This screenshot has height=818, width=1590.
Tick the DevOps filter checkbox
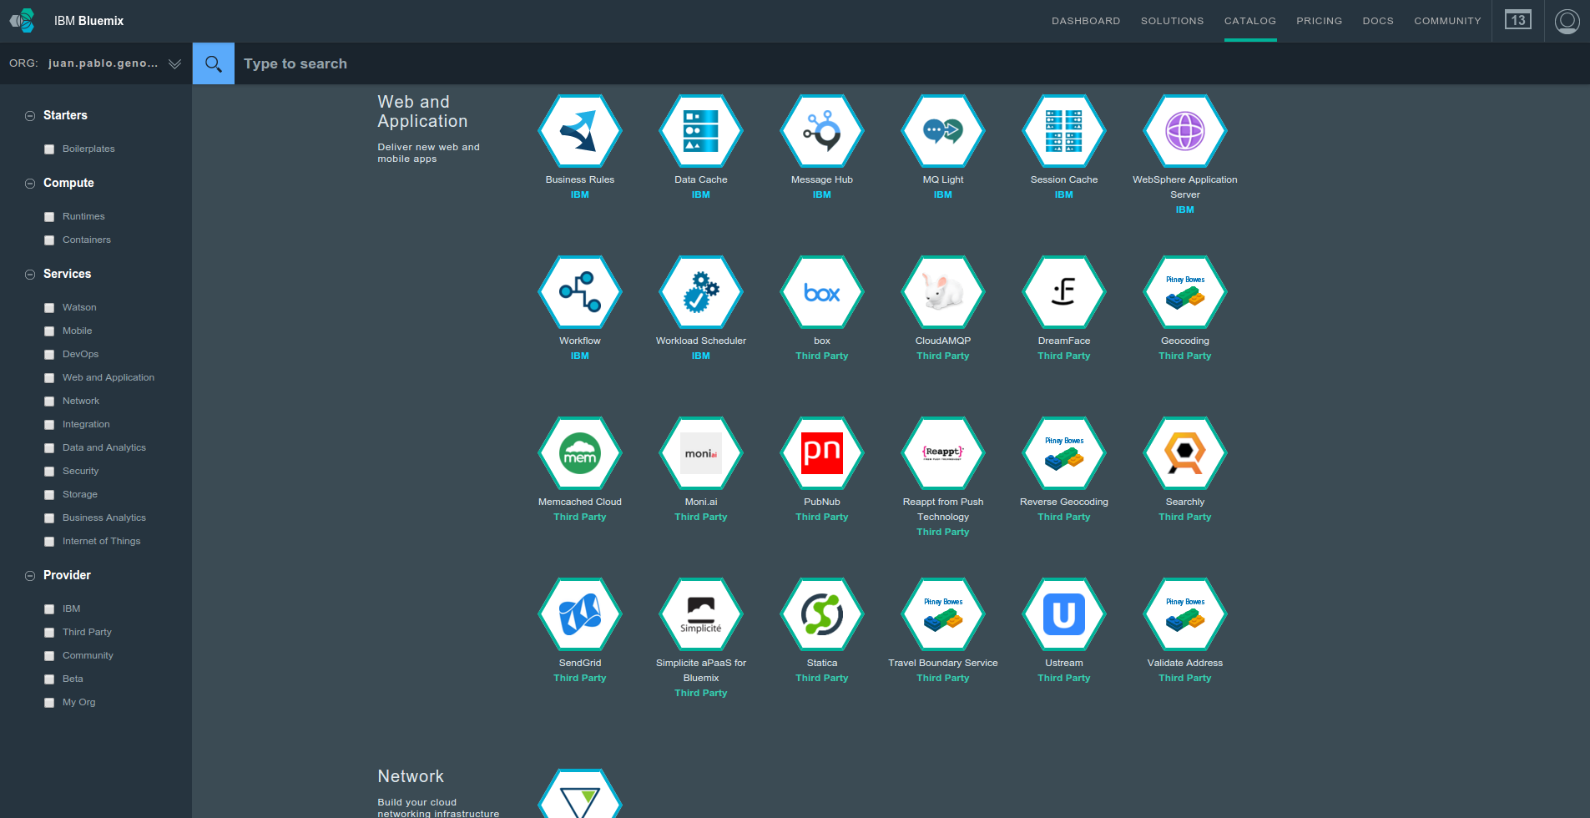click(x=49, y=355)
